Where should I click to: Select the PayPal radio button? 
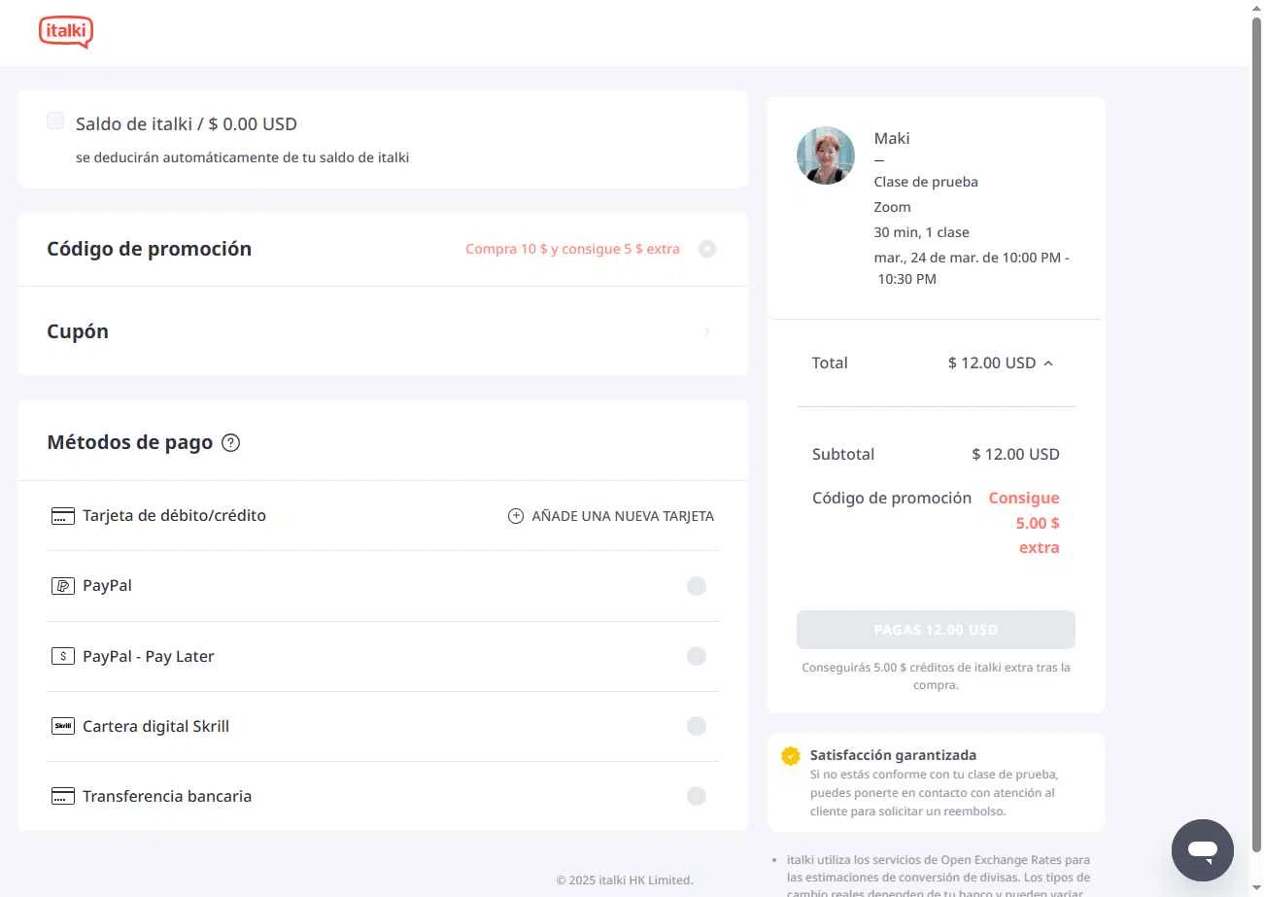pos(697,586)
